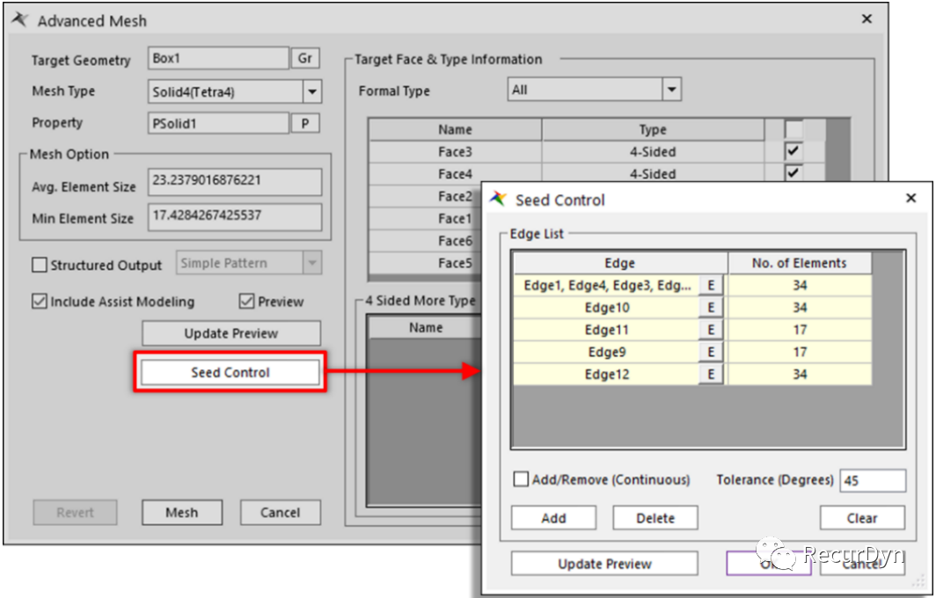The image size is (936, 598).
Task: Uncheck Include Assist Modeling
Action: [x=40, y=302]
